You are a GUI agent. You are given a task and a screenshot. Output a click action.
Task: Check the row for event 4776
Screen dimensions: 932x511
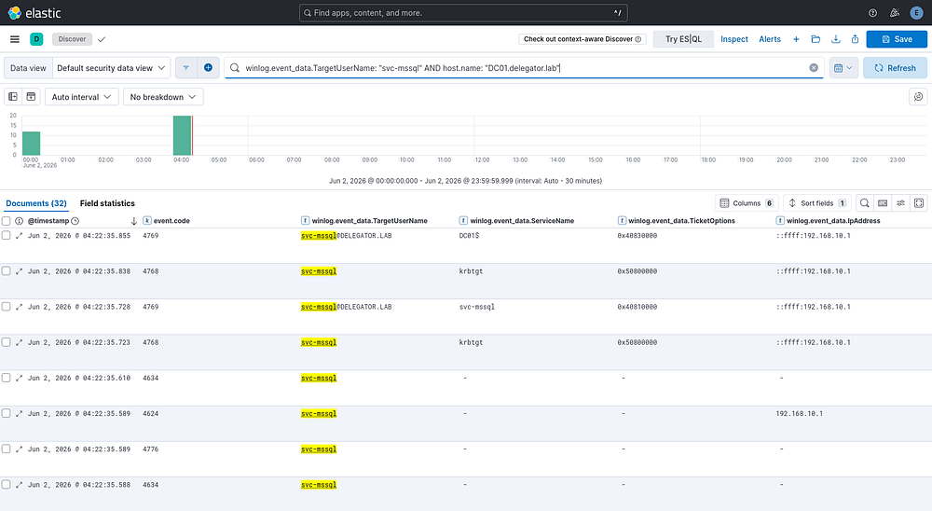tap(6, 449)
